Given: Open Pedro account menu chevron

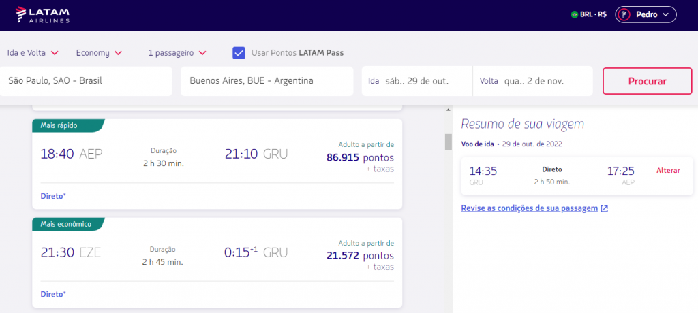Looking at the screenshot, I should (665, 14).
